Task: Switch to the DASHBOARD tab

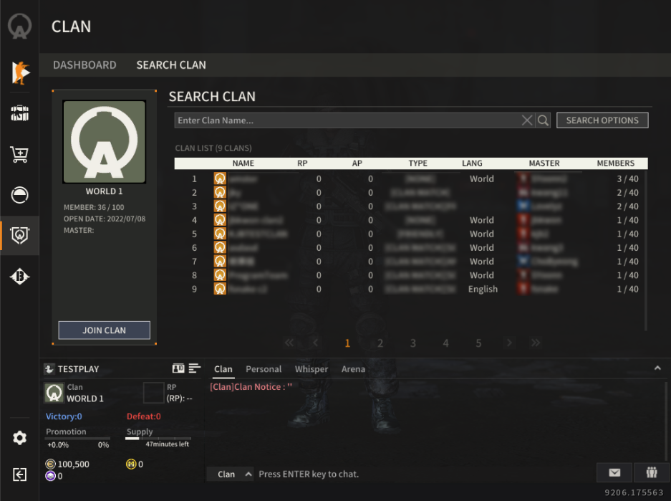Action: [x=85, y=65]
